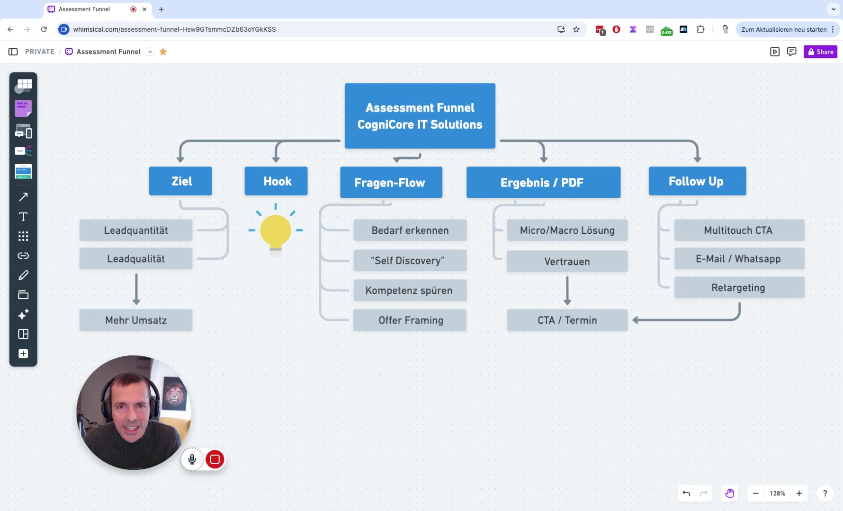The image size is (843, 511).
Task: Select the Ergebnis / PDF node
Action: click(543, 182)
